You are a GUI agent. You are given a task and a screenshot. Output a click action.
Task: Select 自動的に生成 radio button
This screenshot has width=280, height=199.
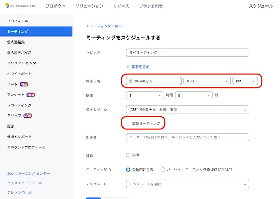tap(128, 170)
